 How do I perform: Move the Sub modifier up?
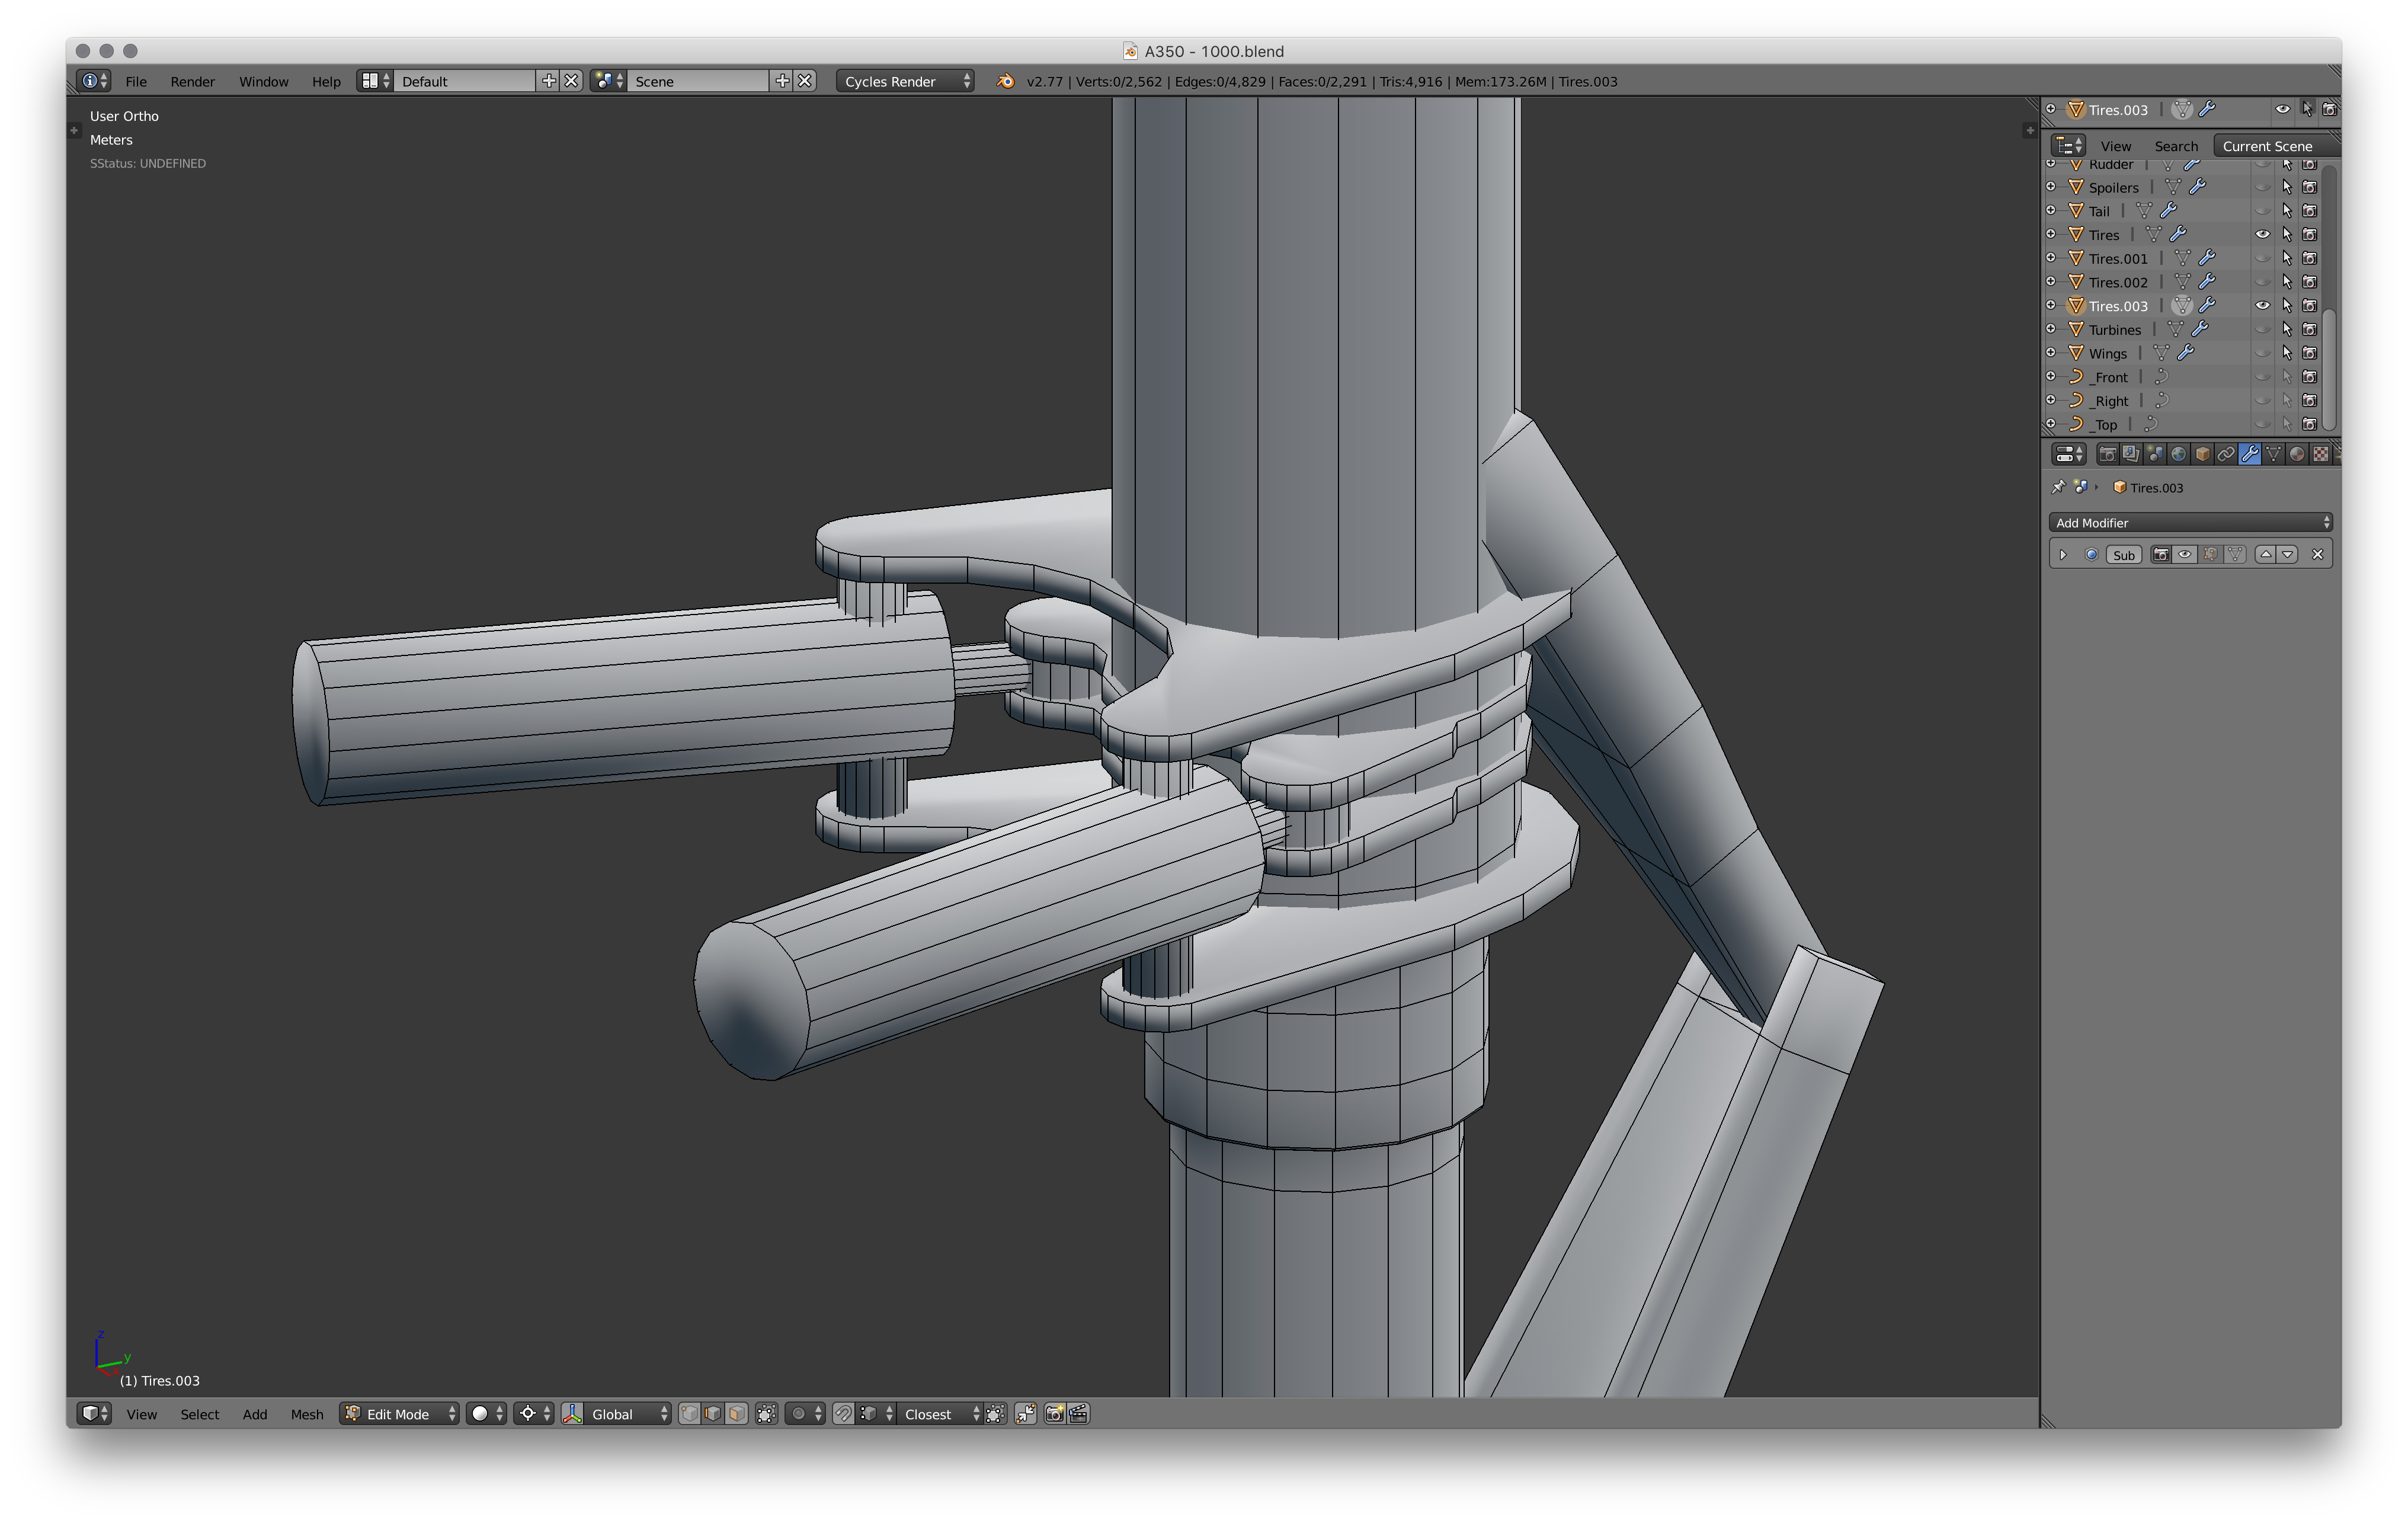click(x=2266, y=554)
